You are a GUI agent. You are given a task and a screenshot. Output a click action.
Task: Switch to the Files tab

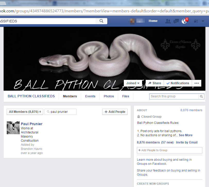point(126,96)
